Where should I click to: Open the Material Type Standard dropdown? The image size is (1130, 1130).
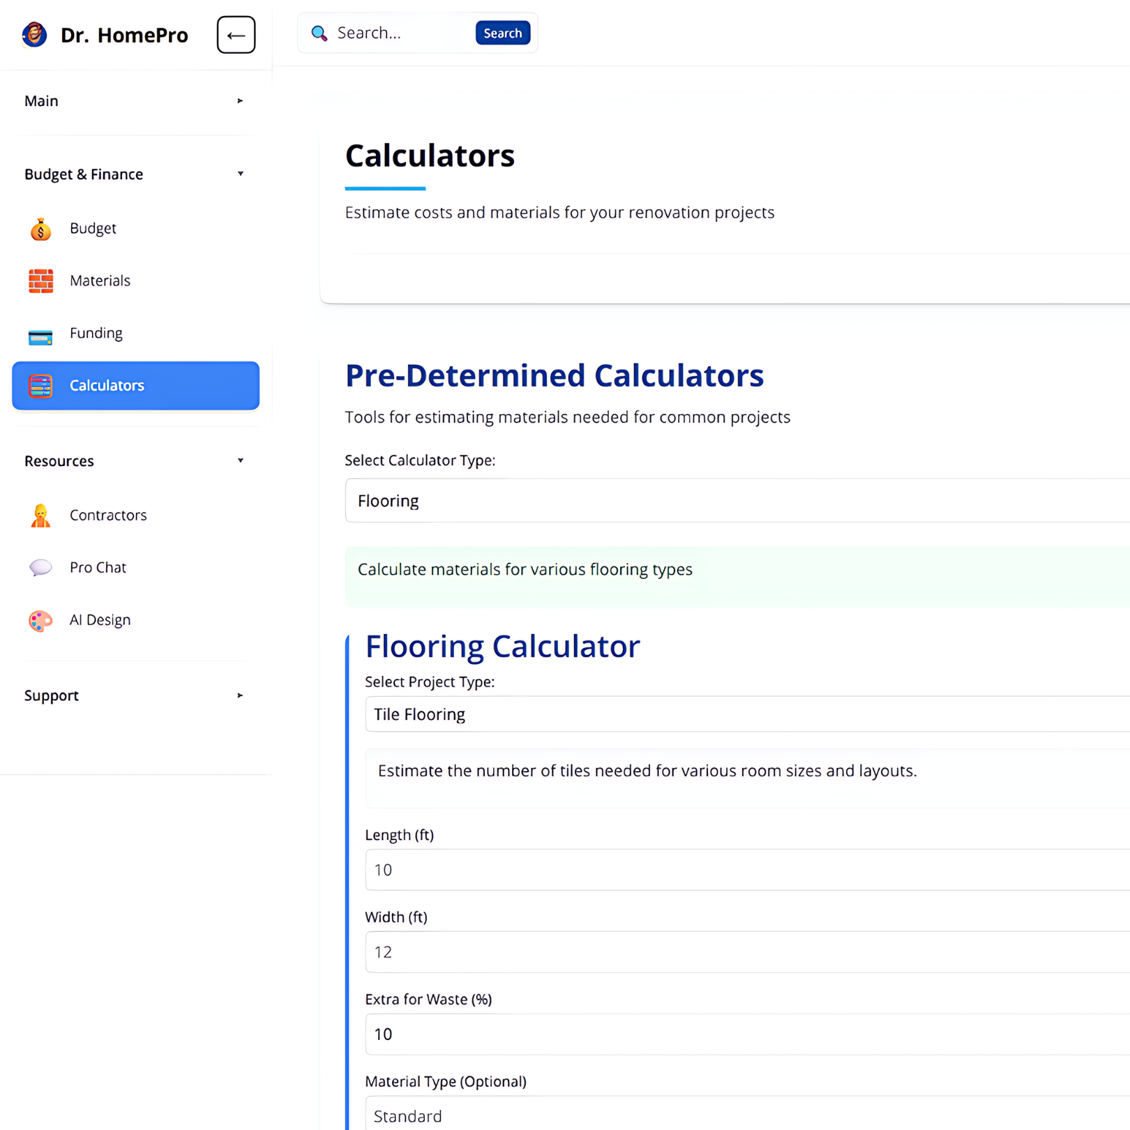746,1115
